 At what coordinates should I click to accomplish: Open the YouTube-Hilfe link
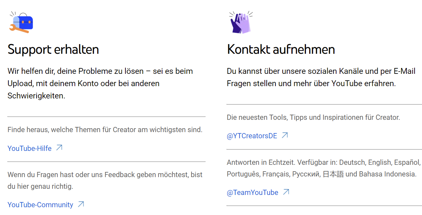point(29,148)
